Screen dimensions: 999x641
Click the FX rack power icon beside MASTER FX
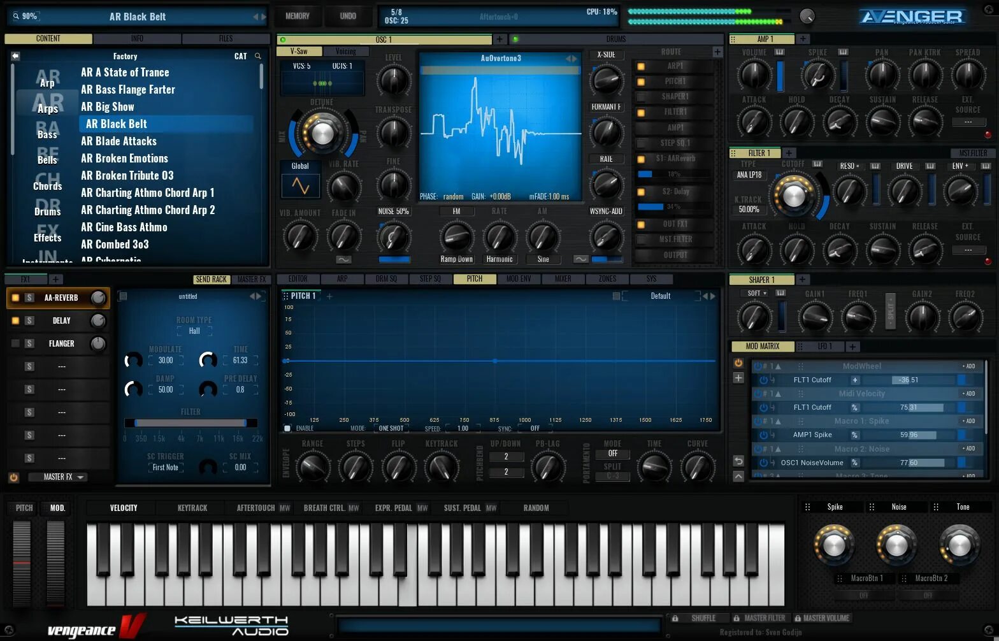coord(14,477)
